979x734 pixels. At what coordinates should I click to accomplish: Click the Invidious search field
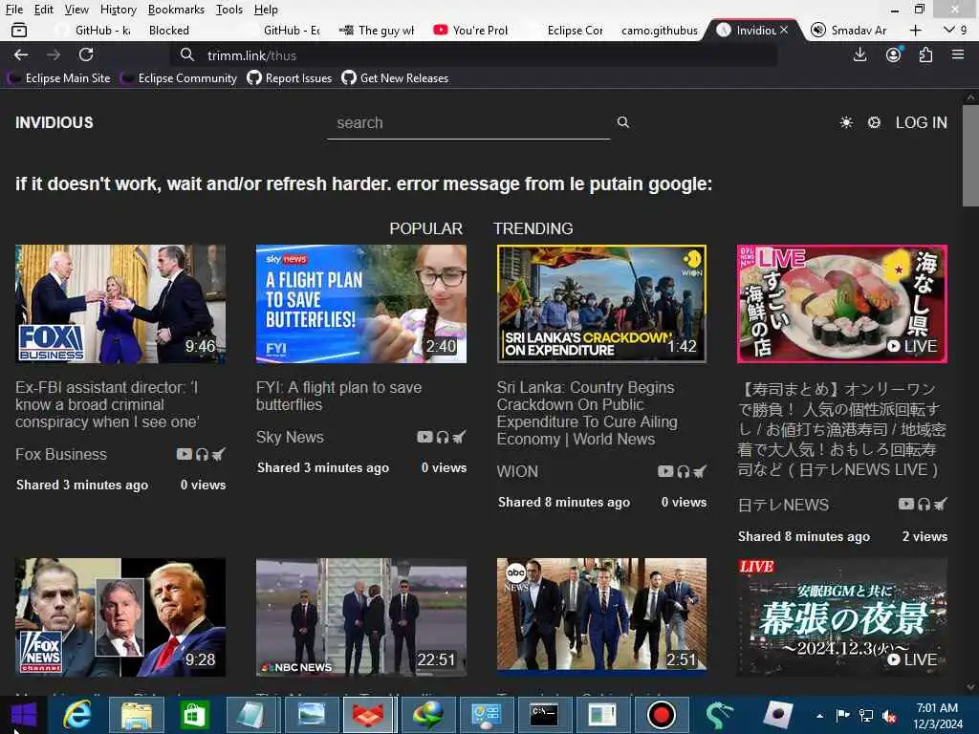pyautogui.click(x=468, y=123)
